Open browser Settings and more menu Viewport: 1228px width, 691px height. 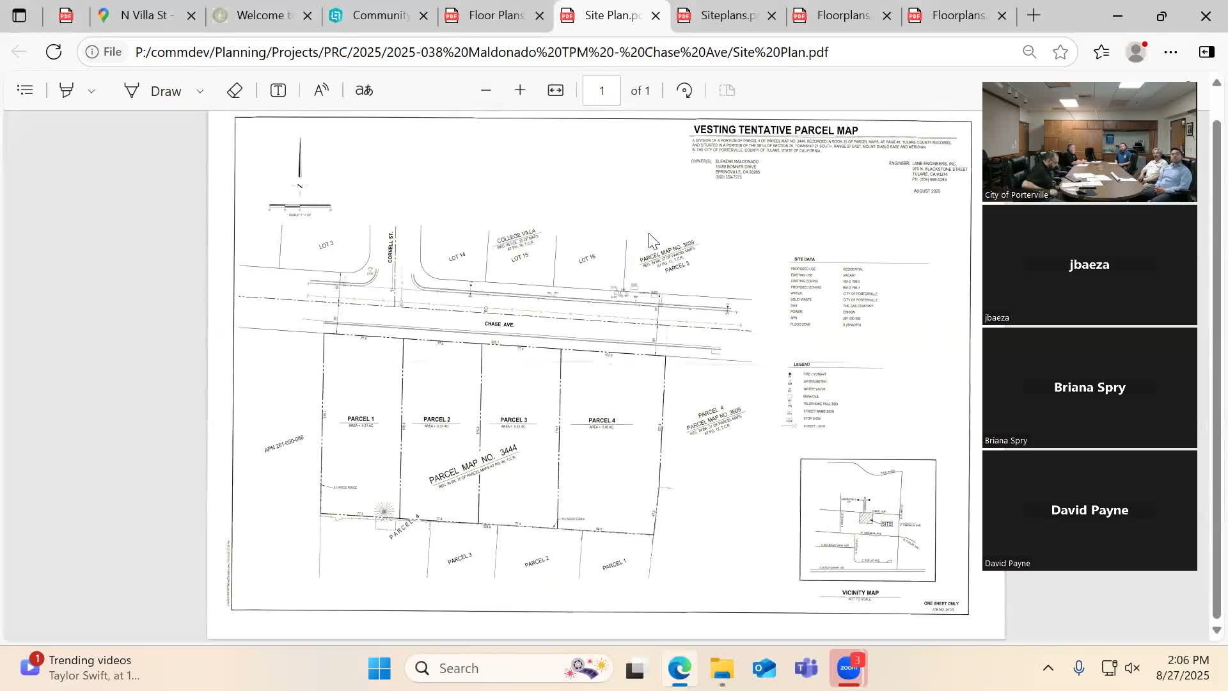coord(1171,52)
